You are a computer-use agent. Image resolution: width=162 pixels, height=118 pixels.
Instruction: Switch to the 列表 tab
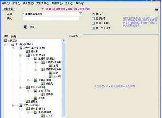tap(13, 36)
